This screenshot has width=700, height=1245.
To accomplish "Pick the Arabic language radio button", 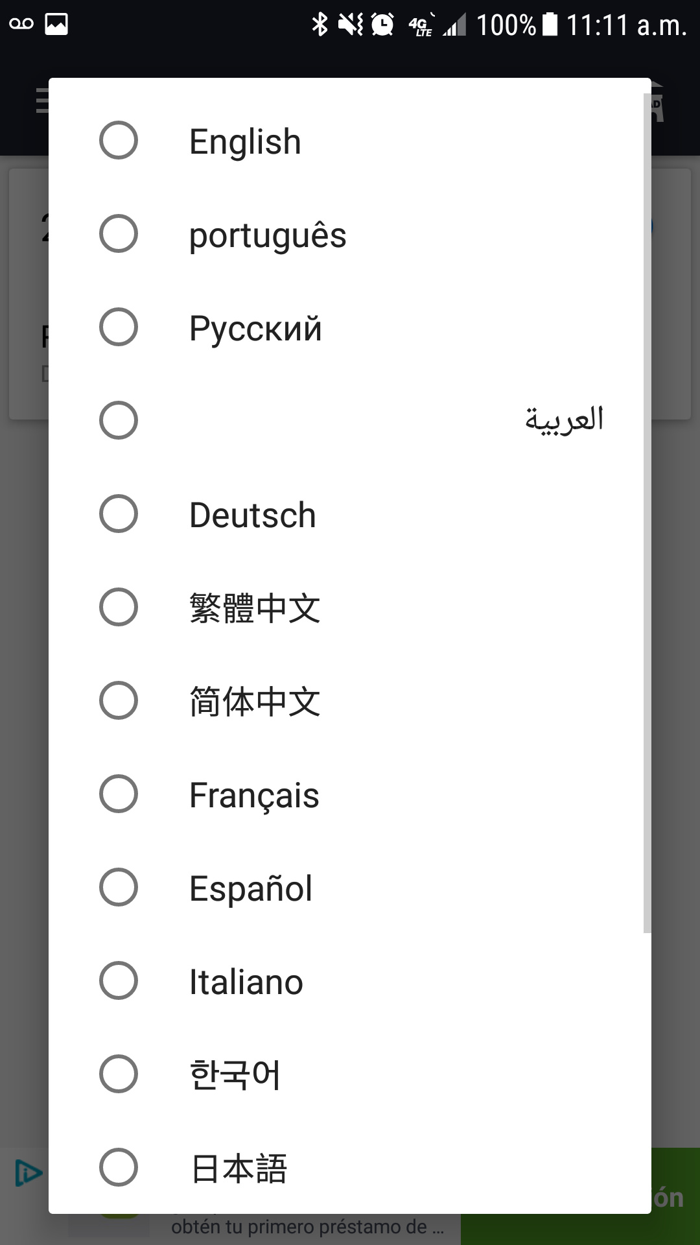I will pyautogui.click(x=119, y=420).
